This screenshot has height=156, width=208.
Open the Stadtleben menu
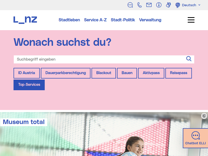pos(69,20)
